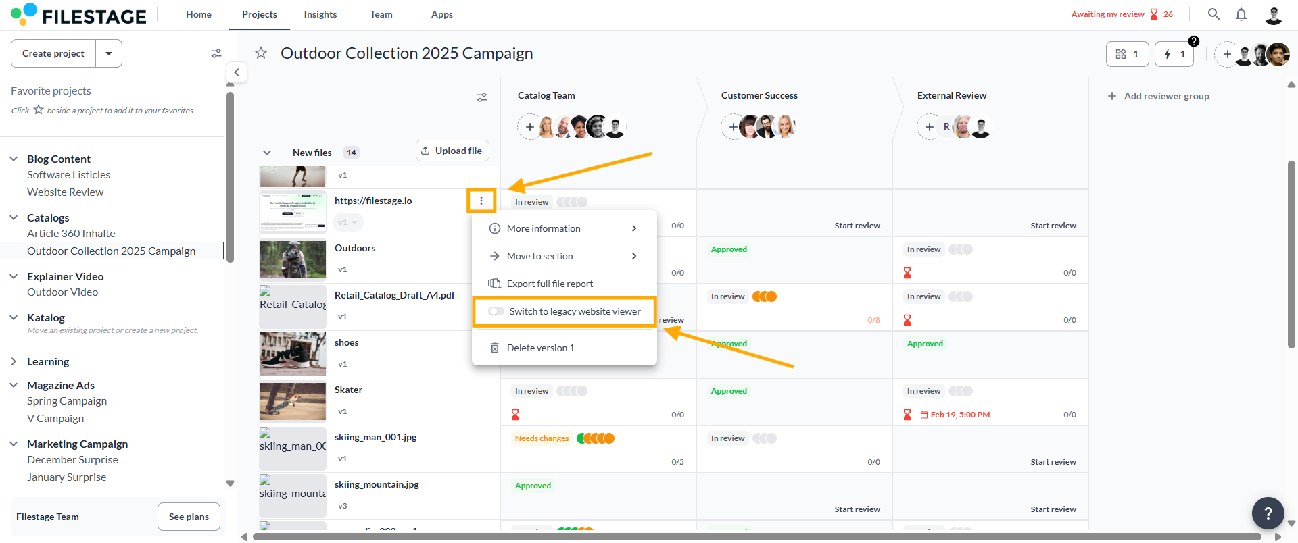This screenshot has width=1298, height=543.
Task: Open the notifications bell
Action: (1241, 14)
